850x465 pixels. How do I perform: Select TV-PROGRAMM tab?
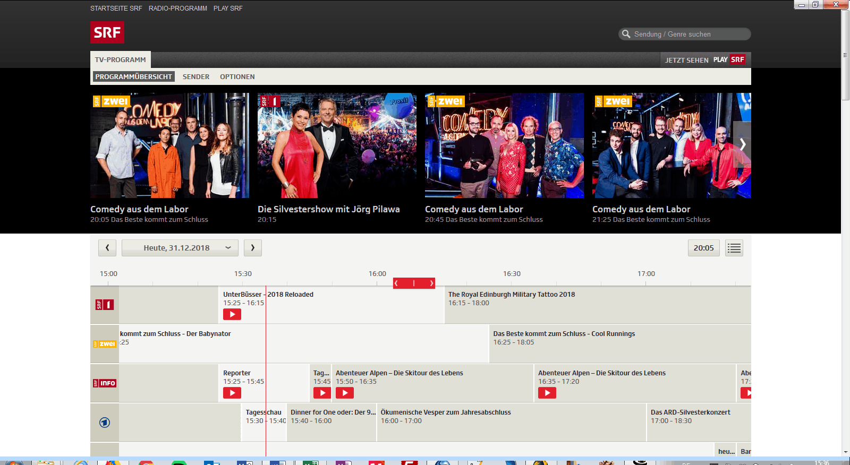(x=121, y=59)
